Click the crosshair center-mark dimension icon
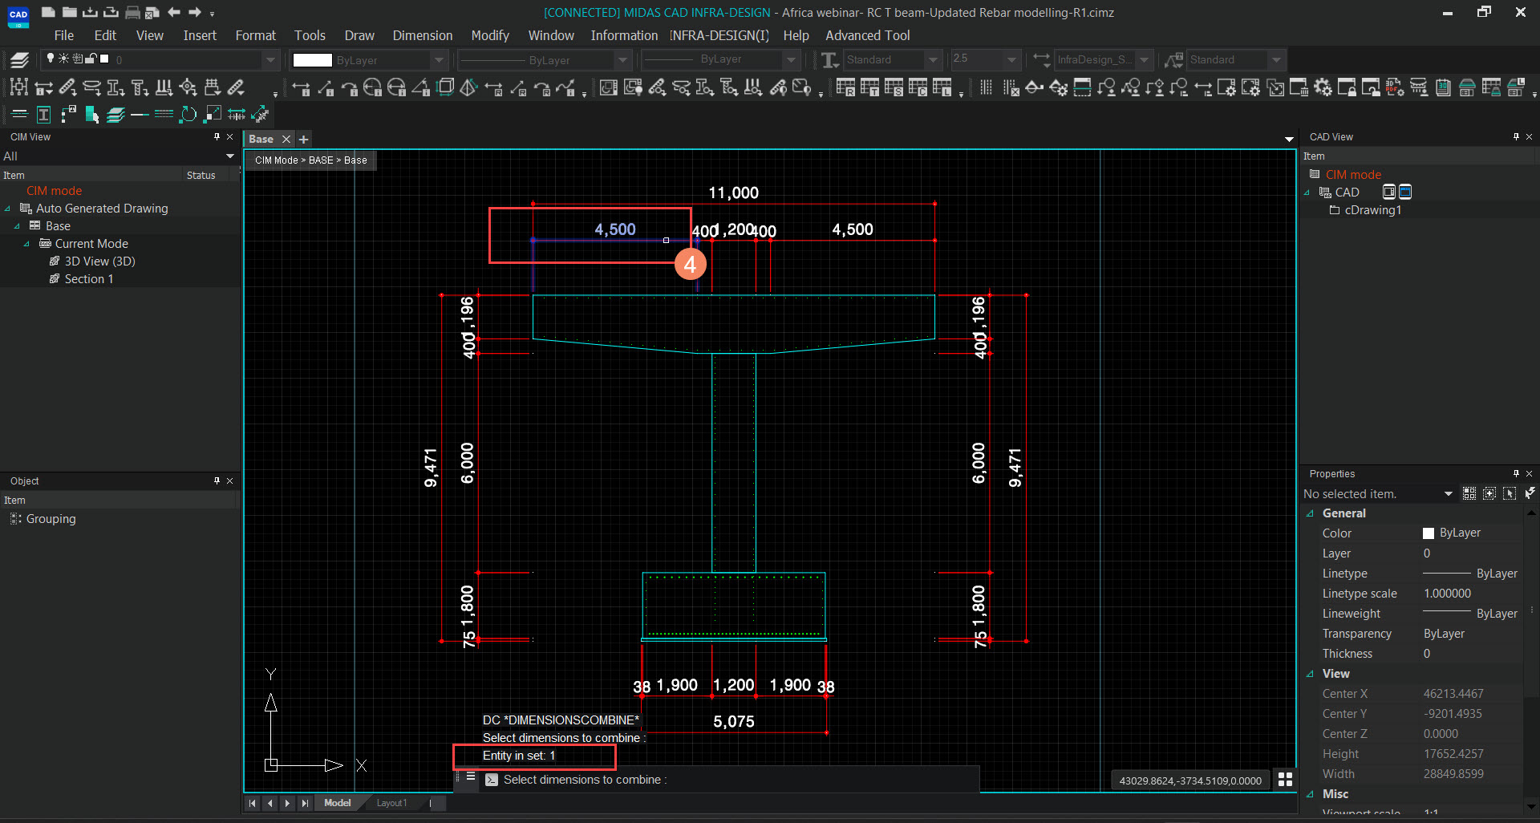 pos(188,87)
